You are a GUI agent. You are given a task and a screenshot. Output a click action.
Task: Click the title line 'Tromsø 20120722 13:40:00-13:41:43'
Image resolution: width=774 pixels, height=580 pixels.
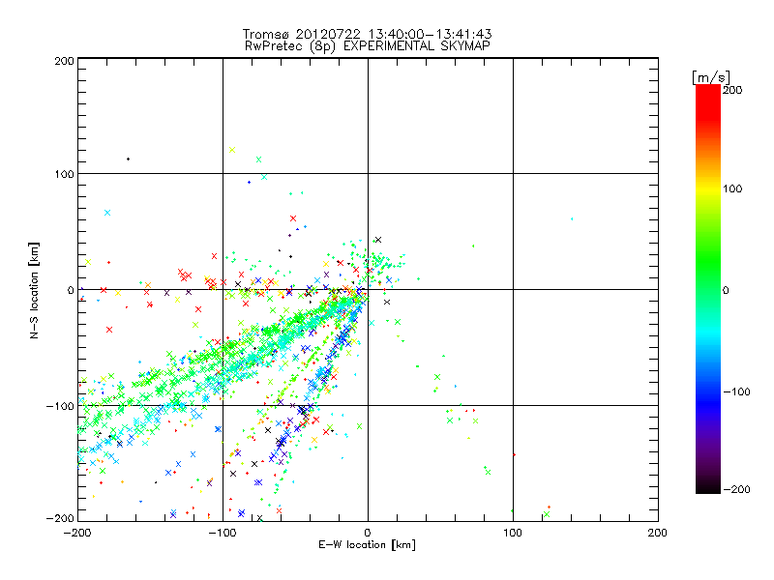(367, 34)
